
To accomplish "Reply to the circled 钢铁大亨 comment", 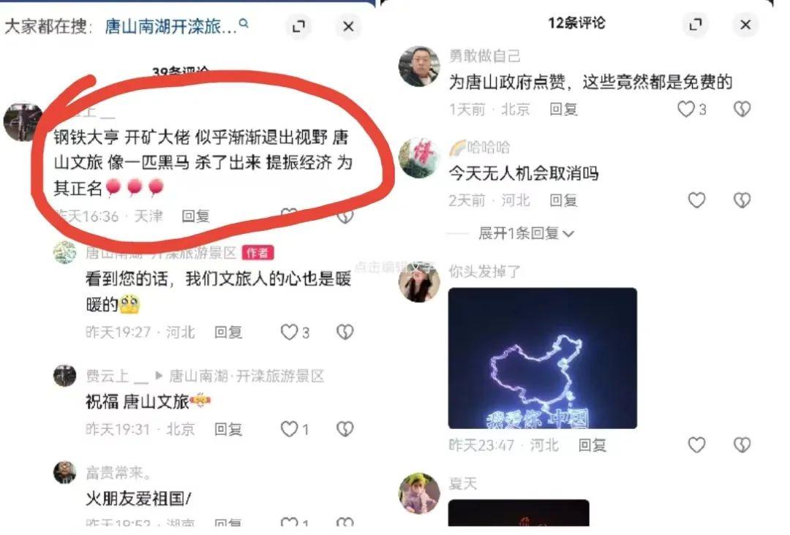I will (195, 216).
